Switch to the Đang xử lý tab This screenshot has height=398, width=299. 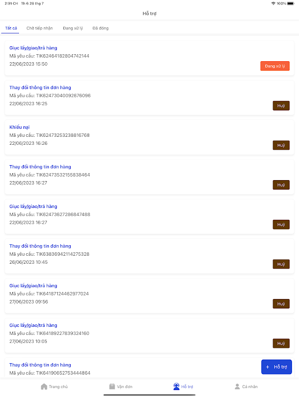click(x=73, y=28)
